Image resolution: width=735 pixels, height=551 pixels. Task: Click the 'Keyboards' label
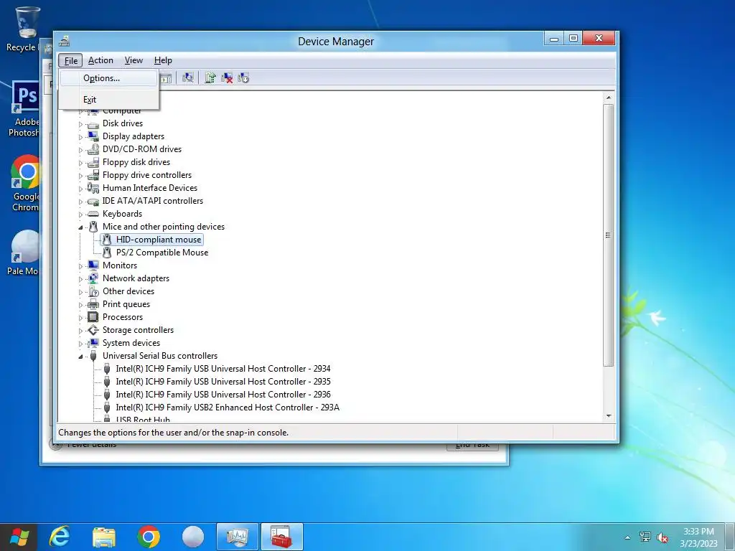click(122, 214)
